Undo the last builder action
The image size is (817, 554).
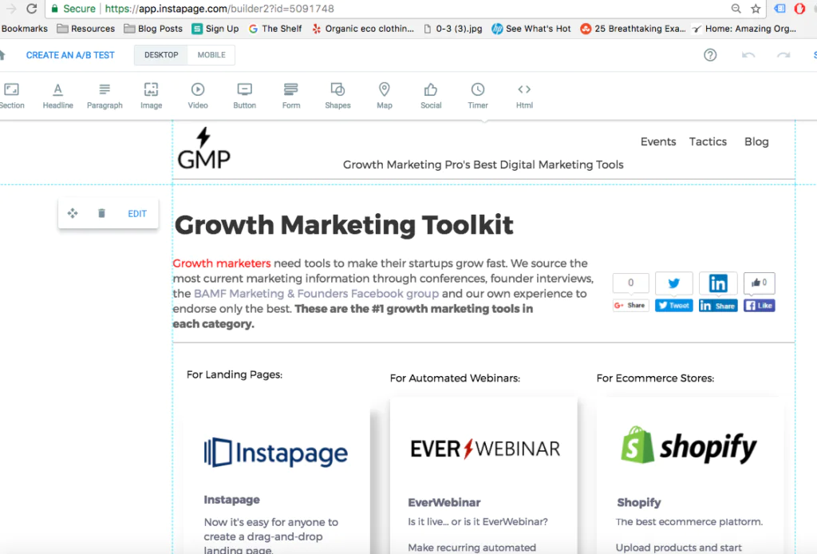748,55
